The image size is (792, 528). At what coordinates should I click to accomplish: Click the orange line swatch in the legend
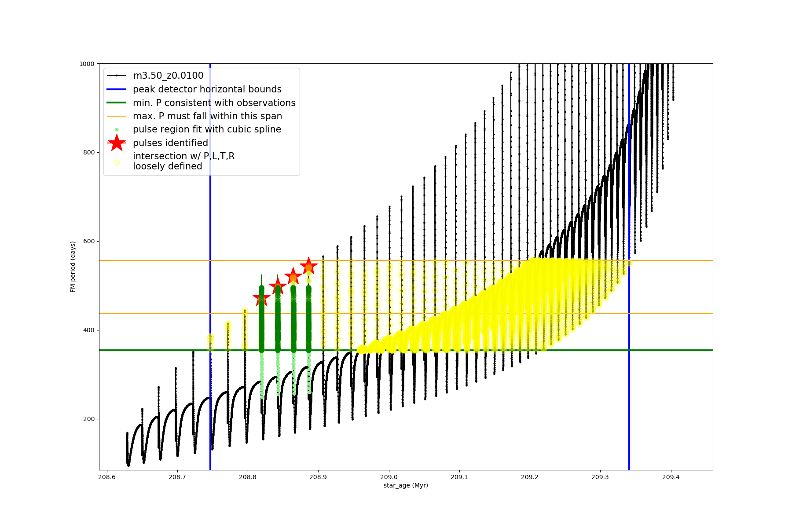pyautogui.click(x=117, y=116)
